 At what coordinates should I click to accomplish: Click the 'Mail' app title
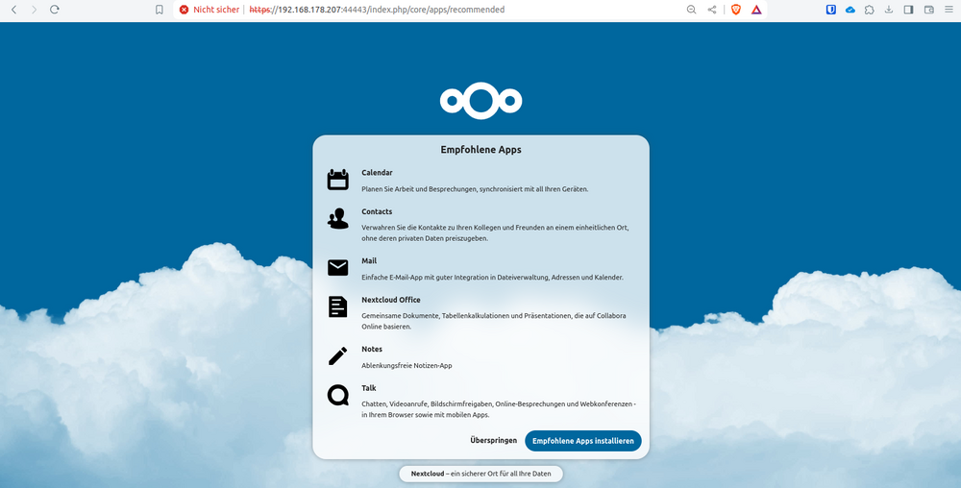[369, 261]
